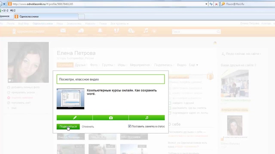Expand the Ещё dropdown in profile tabs
The height and width of the screenshot is (154, 275).
pos(193,65)
